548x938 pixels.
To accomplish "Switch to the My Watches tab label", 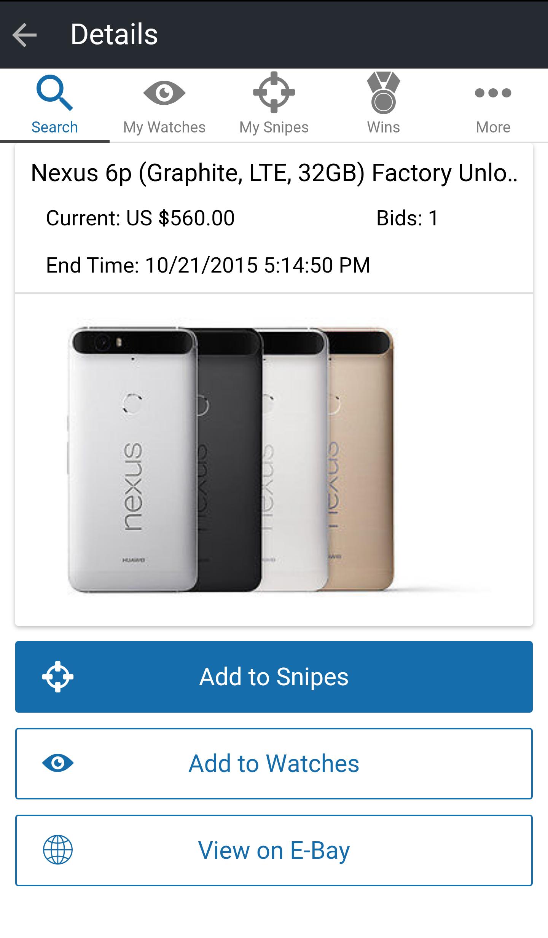I will (x=164, y=128).
